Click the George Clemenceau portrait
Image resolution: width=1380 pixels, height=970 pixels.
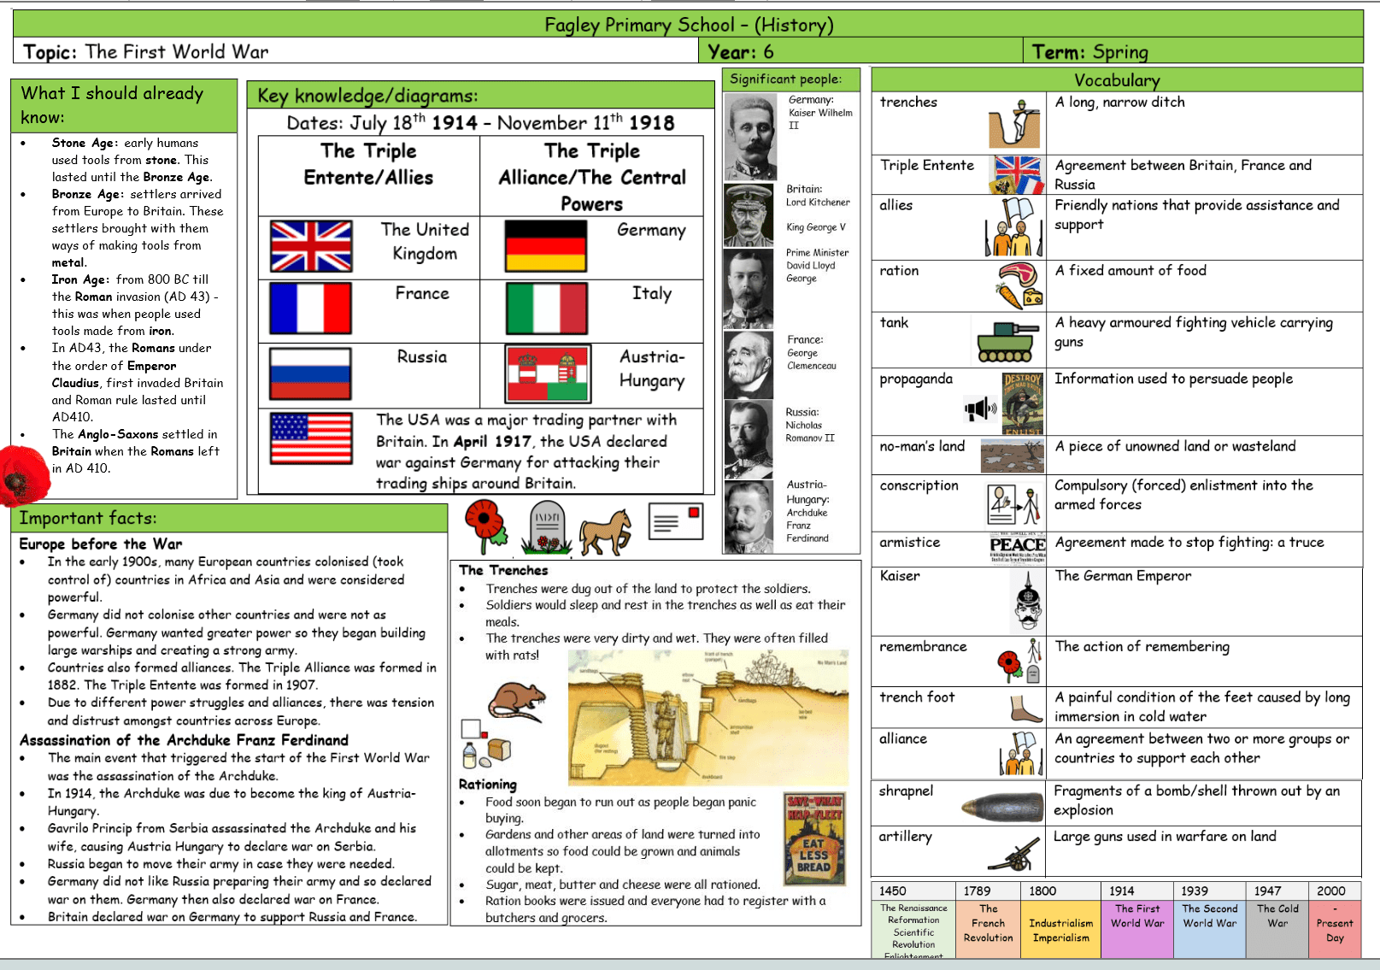coord(749,365)
